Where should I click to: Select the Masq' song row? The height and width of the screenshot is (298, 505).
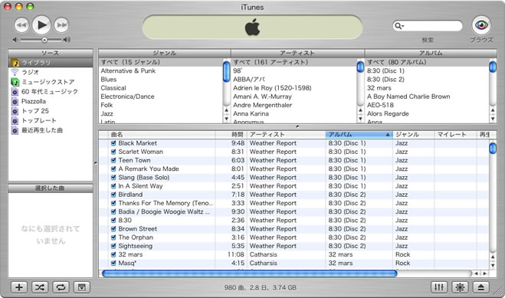point(294,263)
